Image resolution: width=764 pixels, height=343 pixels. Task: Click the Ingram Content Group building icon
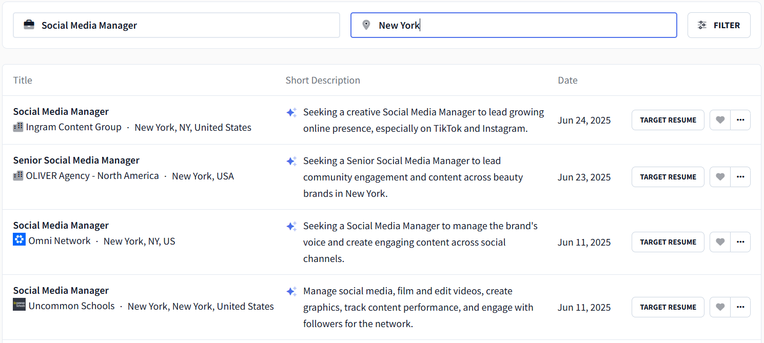pos(18,127)
